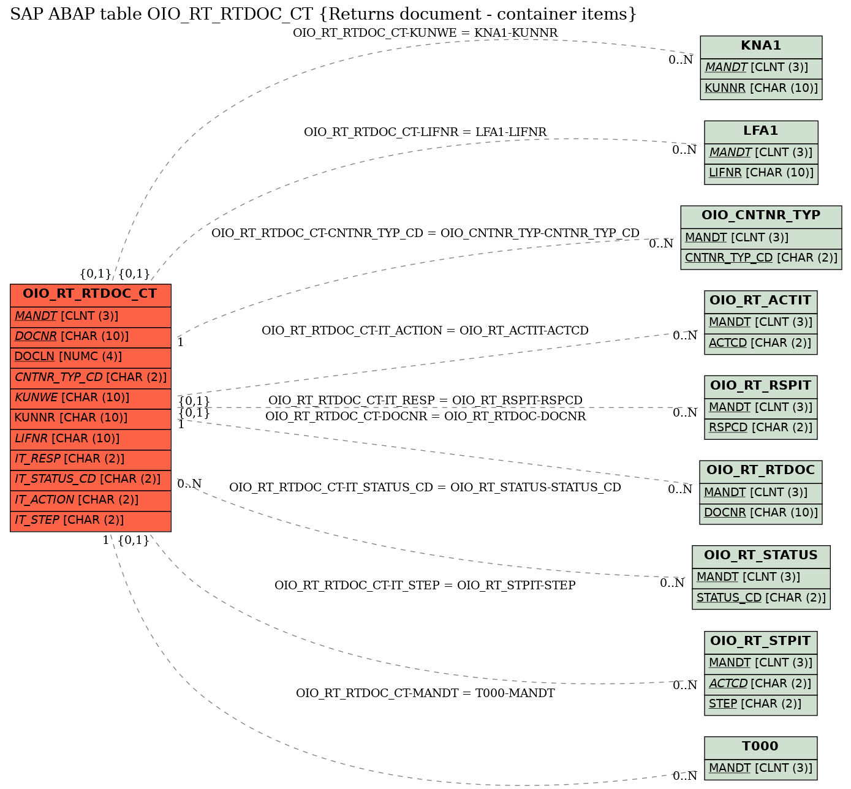Click the IT_STEP = OIO_RT_STPIT-STEP relation label
This screenshot has height=789, width=851.
pyautogui.click(x=425, y=586)
